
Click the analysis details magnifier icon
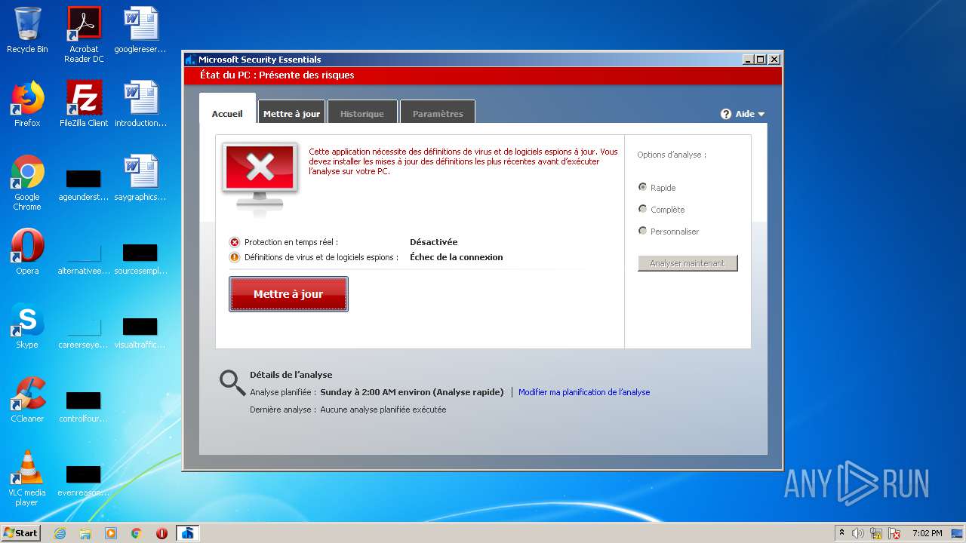coord(232,382)
